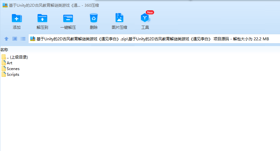Click the up-arrow parent directory icon
280x151 pixels.
6,39
